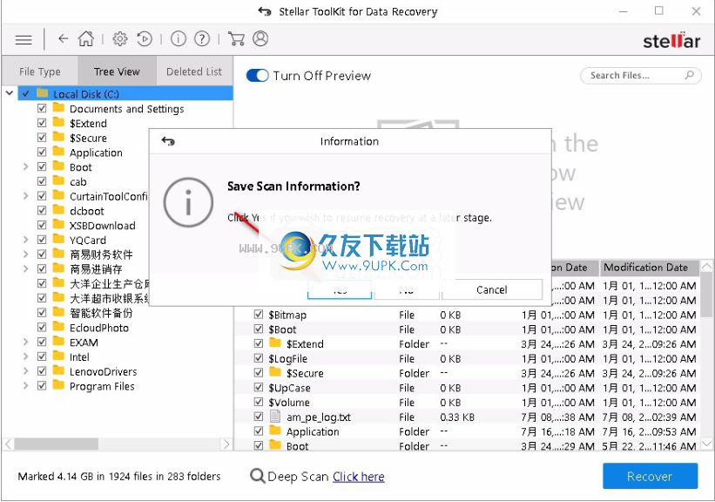The image size is (715, 502).
Task: Click the file list scroll-up arrow
Action: tap(706, 267)
